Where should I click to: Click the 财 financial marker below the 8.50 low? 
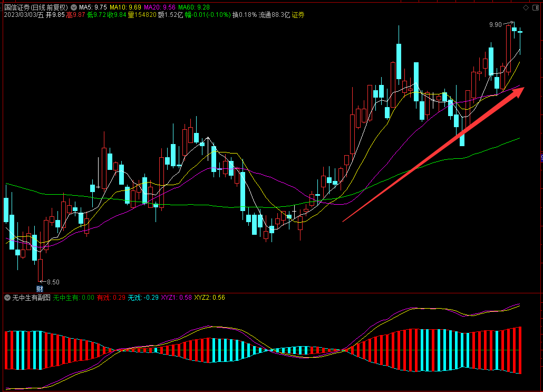point(40,289)
